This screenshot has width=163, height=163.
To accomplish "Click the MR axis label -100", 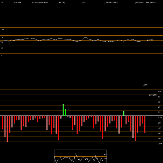I will tap(160, 144).
